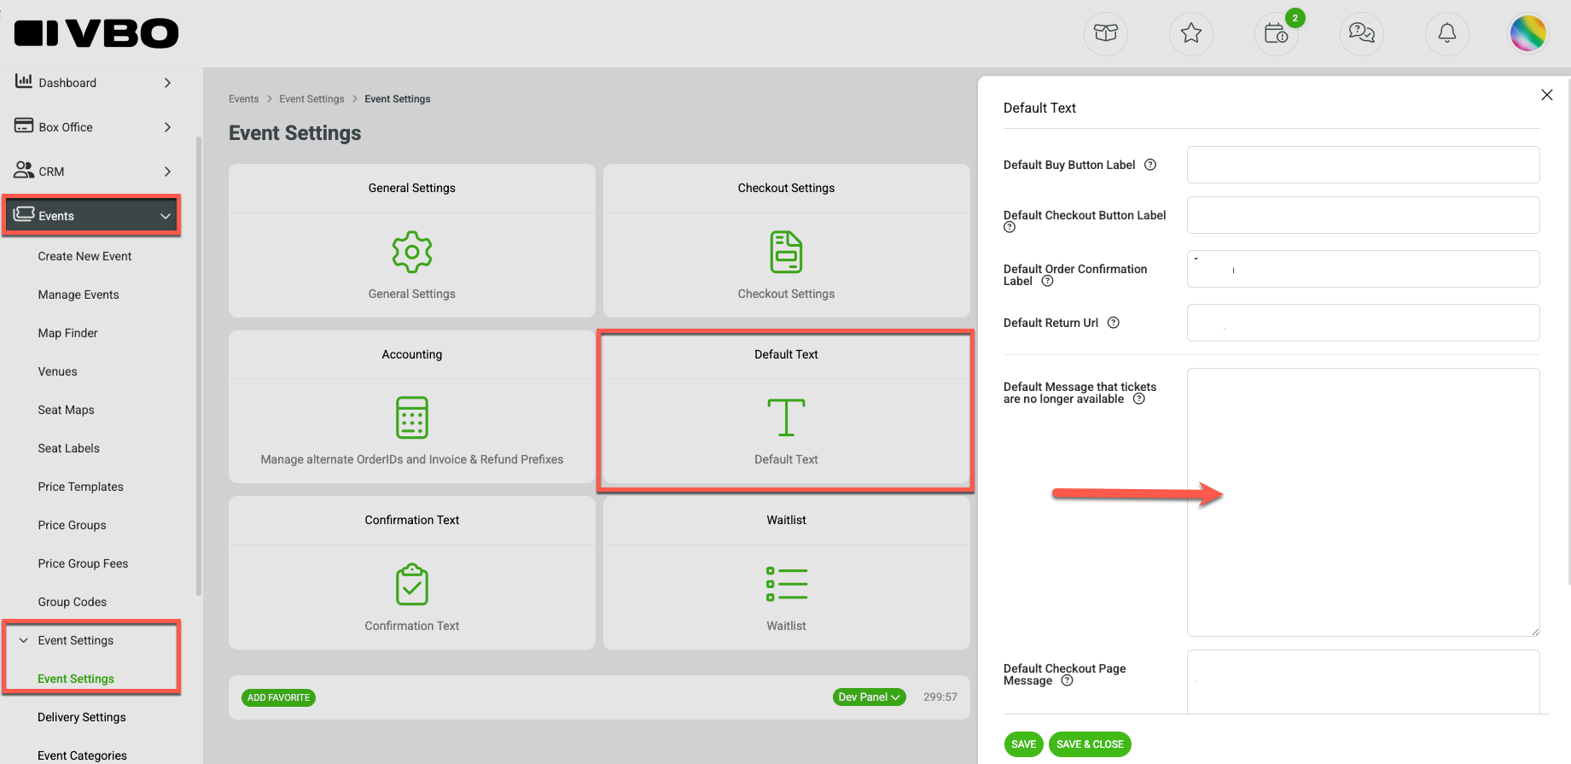
Task: Open the Accounting calculator icon
Action: pos(412,417)
